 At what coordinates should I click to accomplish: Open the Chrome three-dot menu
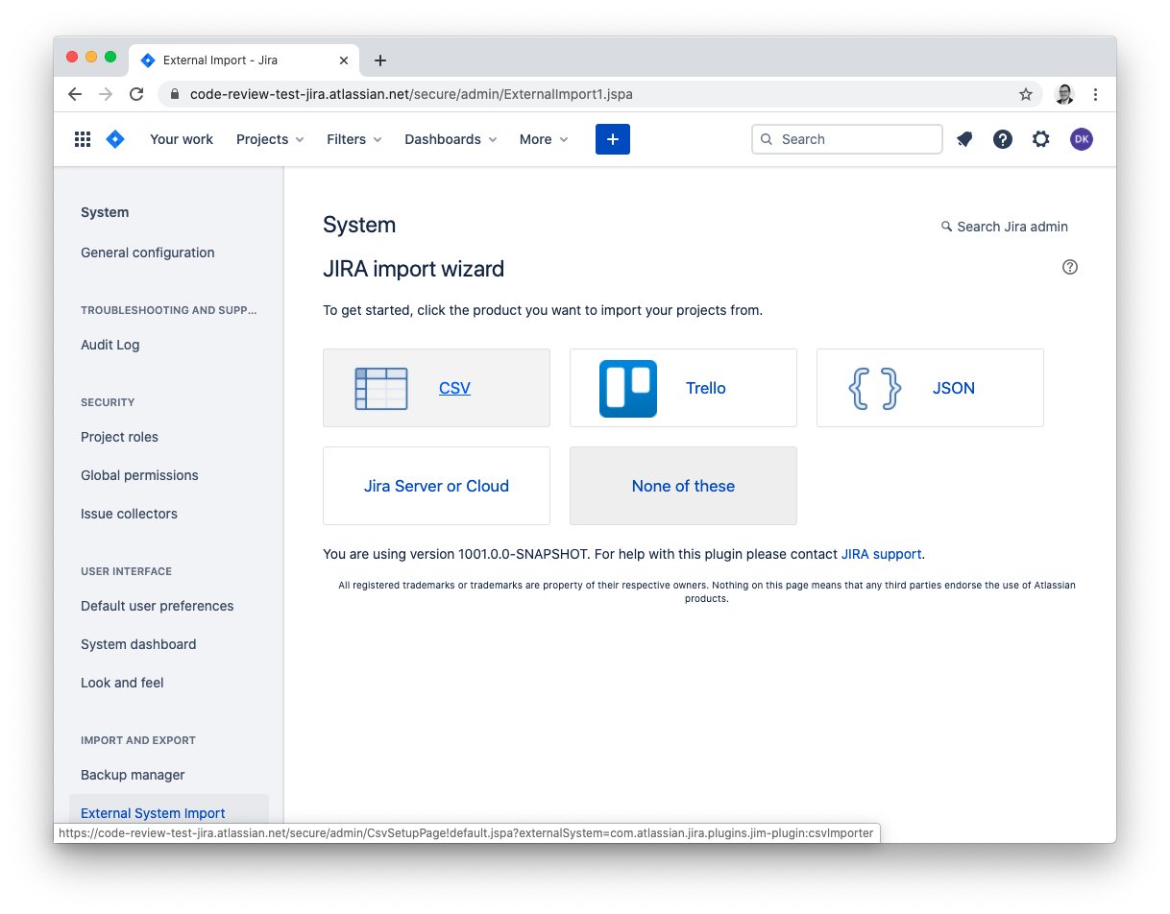tap(1095, 94)
